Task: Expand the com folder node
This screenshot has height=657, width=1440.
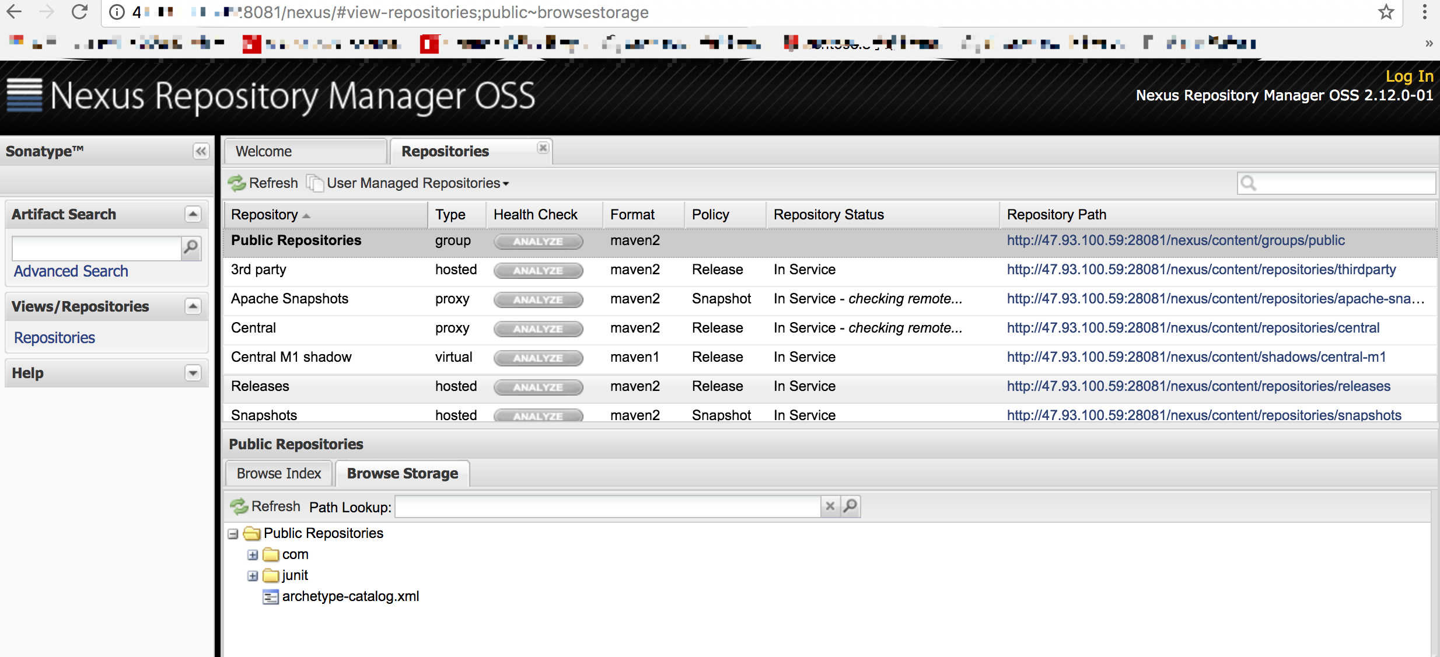Action: coord(253,555)
